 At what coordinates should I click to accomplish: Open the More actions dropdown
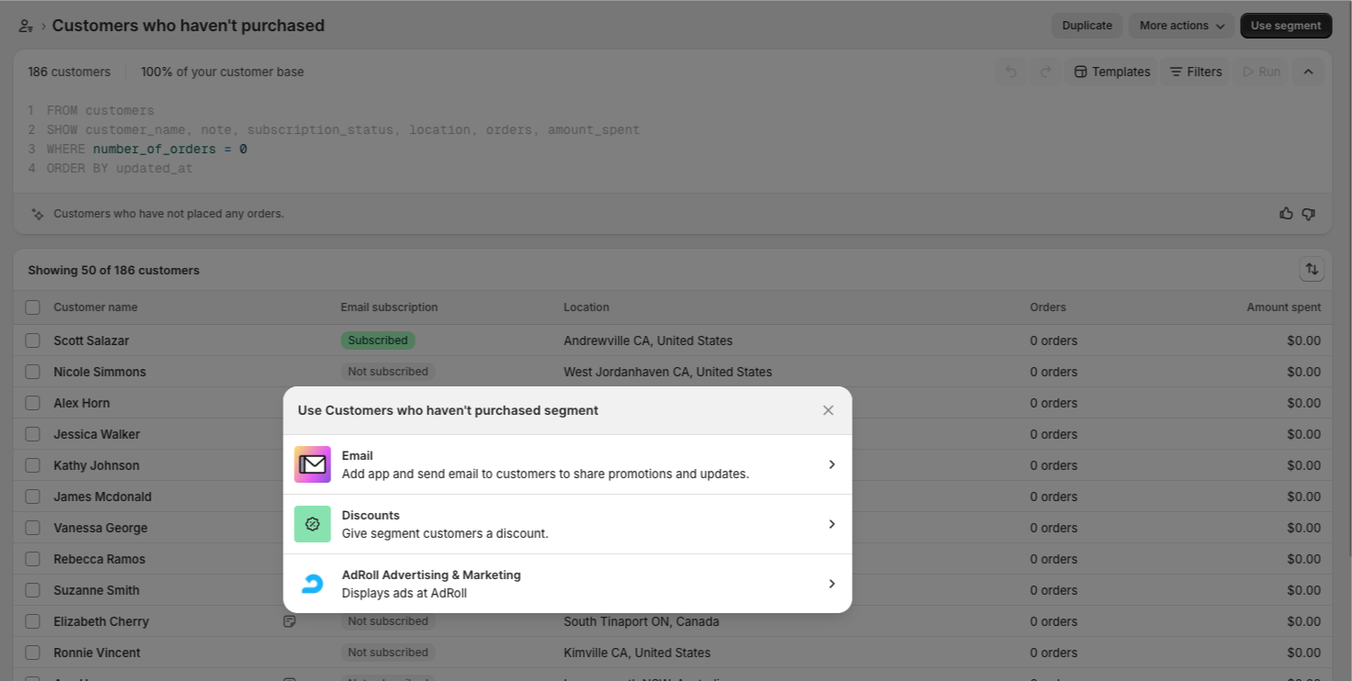(1181, 26)
